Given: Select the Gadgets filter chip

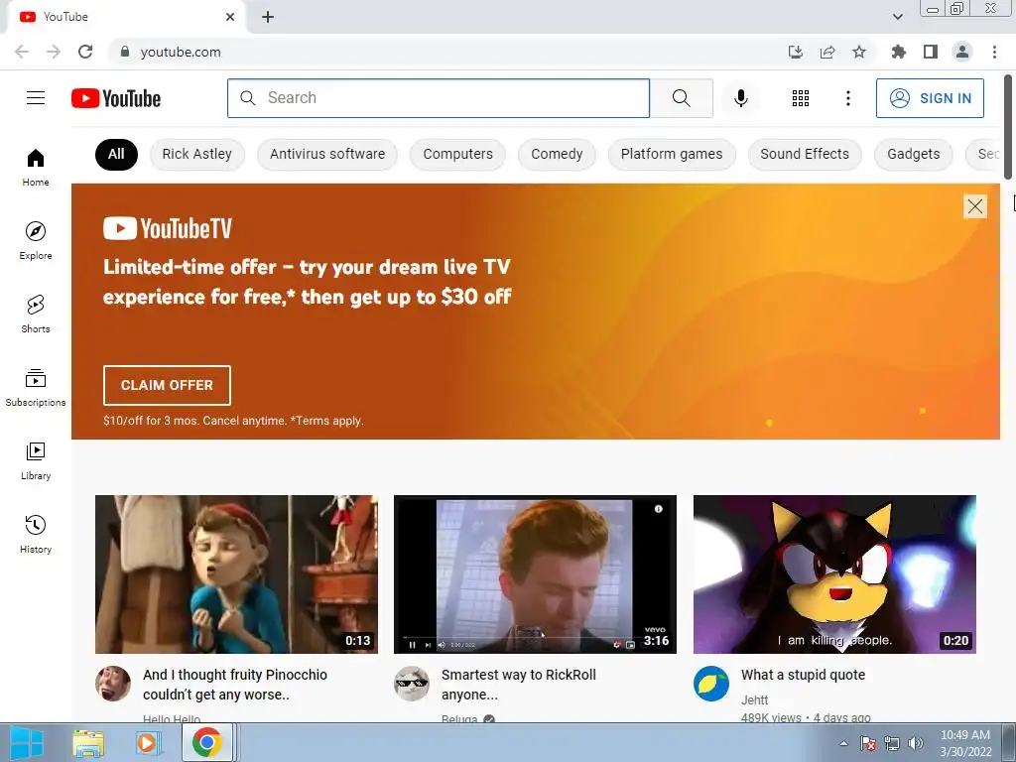Looking at the screenshot, I should pyautogui.click(x=914, y=154).
